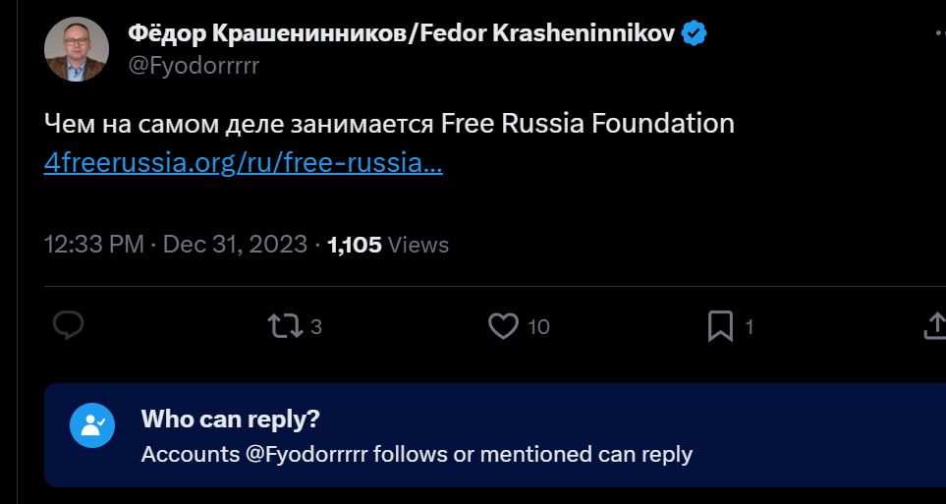
Task: Click the 1,105 Views counter
Action: (x=388, y=245)
